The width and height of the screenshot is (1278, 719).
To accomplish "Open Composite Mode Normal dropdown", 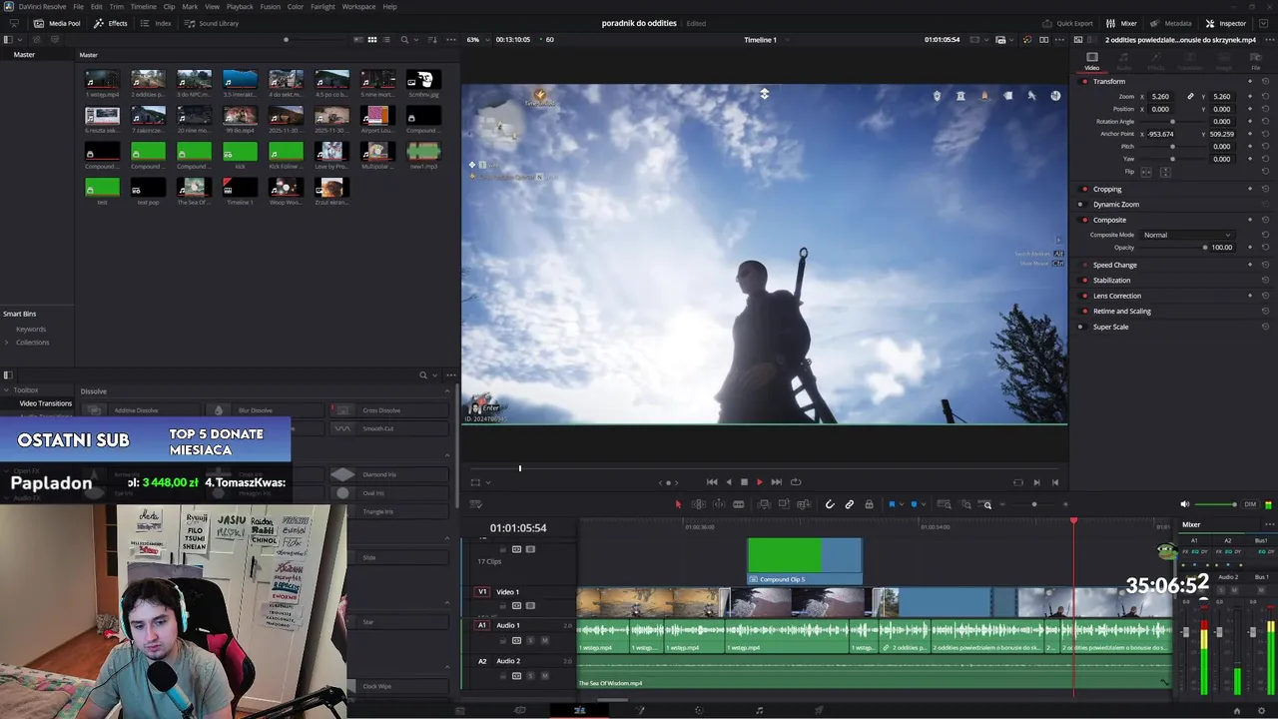I will tap(1187, 235).
